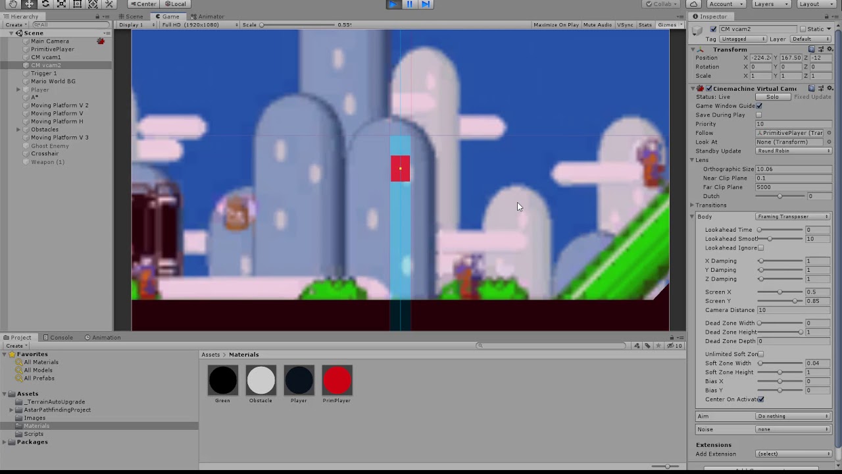Select the PrimPlayer red material thumbnail

[x=337, y=381]
